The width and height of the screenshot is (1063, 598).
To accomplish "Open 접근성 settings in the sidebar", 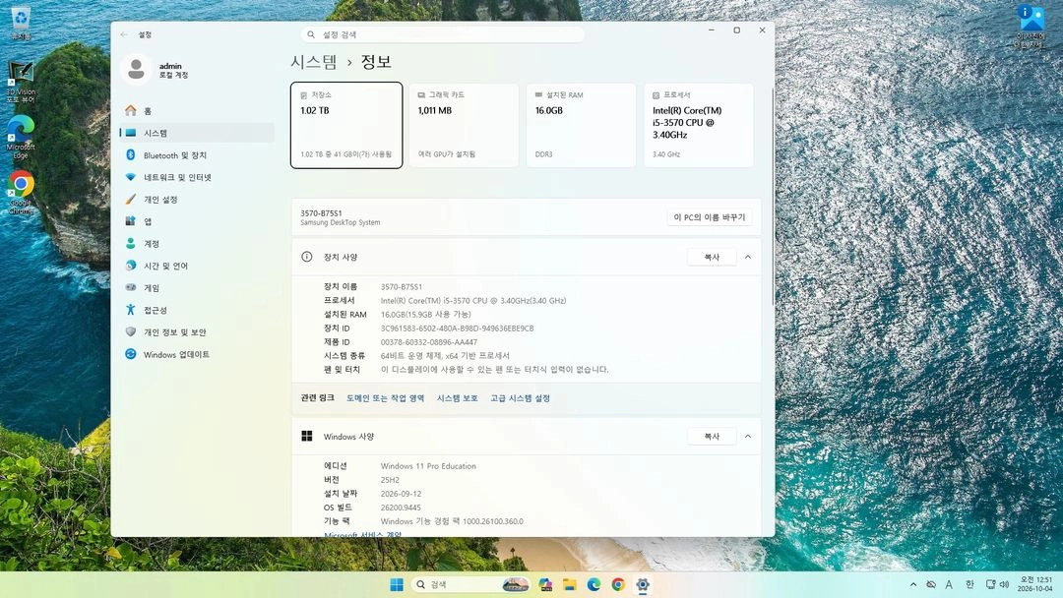I will coord(197,310).
